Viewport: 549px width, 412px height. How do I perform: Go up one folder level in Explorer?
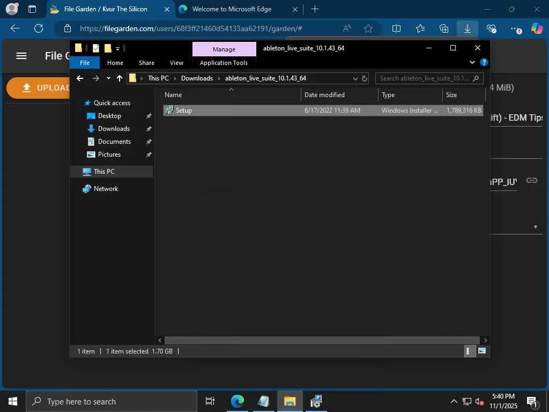[120, 78]
